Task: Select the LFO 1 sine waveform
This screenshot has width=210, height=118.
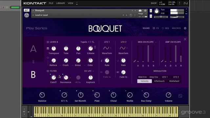Action: click(106, 48)
